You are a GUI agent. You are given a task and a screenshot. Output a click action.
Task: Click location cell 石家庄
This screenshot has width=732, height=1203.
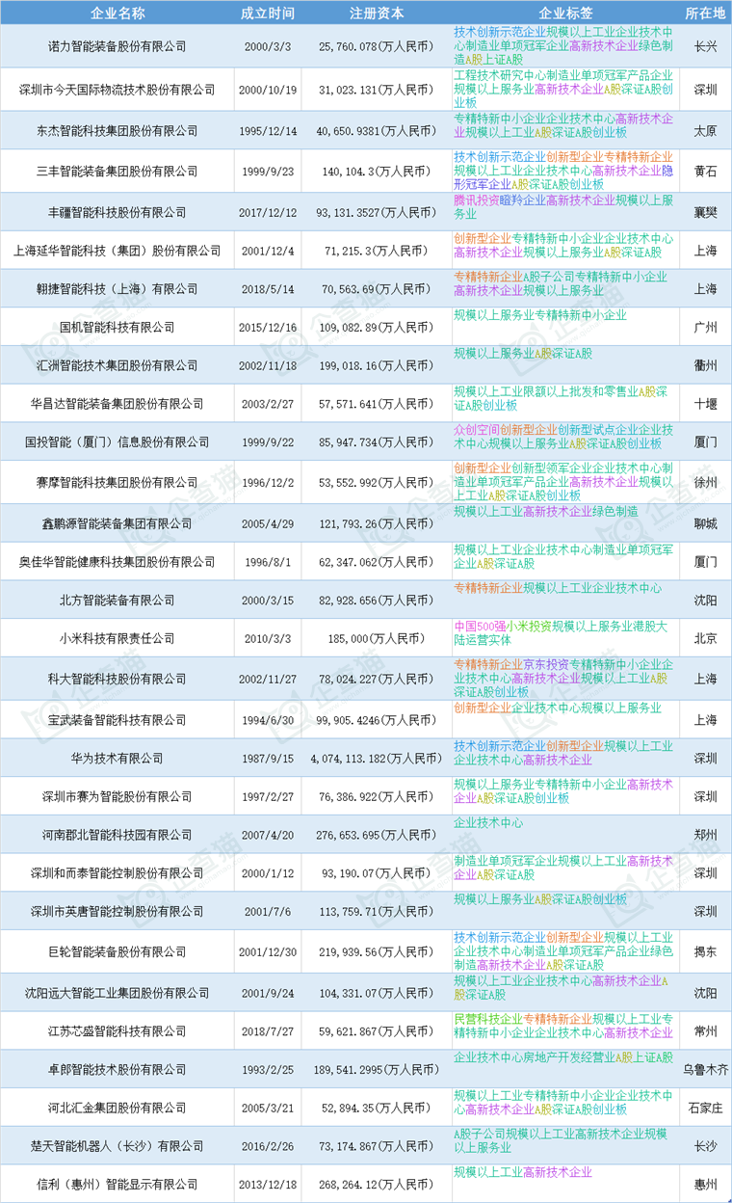click(705, 1108)
